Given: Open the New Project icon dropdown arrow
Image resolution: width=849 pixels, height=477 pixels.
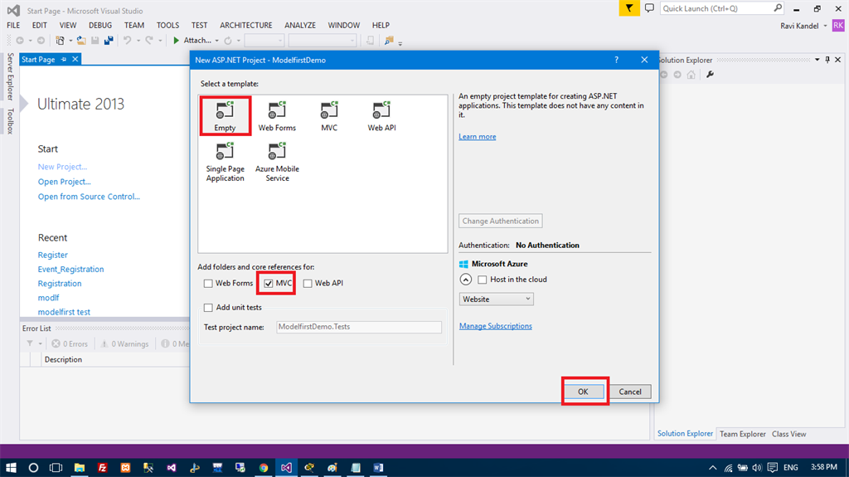Looking at the screenshot, I should (x=70, y=41).
